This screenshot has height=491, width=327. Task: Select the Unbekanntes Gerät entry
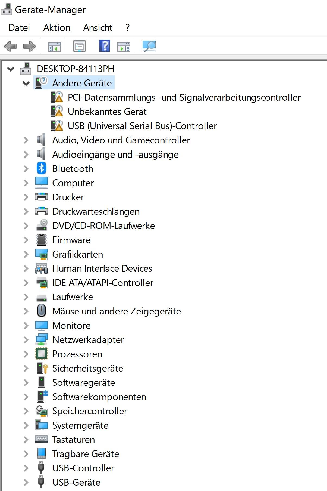[107, 112]
